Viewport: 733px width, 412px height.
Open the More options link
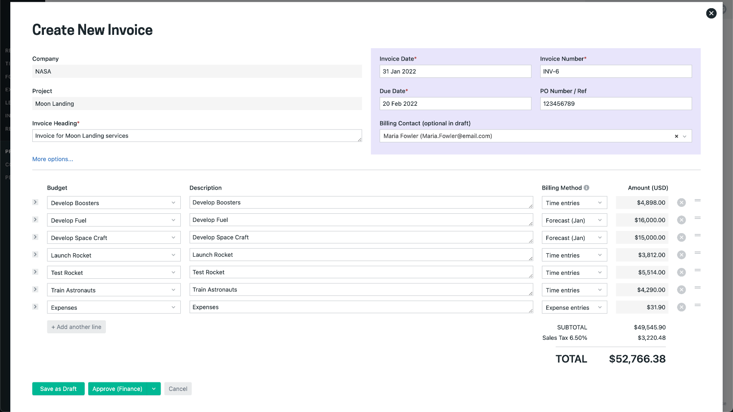click(x=53, y=159)
